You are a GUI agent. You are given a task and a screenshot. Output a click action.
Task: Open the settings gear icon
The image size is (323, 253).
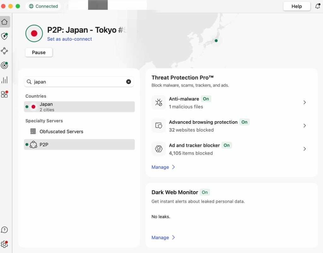4,244
